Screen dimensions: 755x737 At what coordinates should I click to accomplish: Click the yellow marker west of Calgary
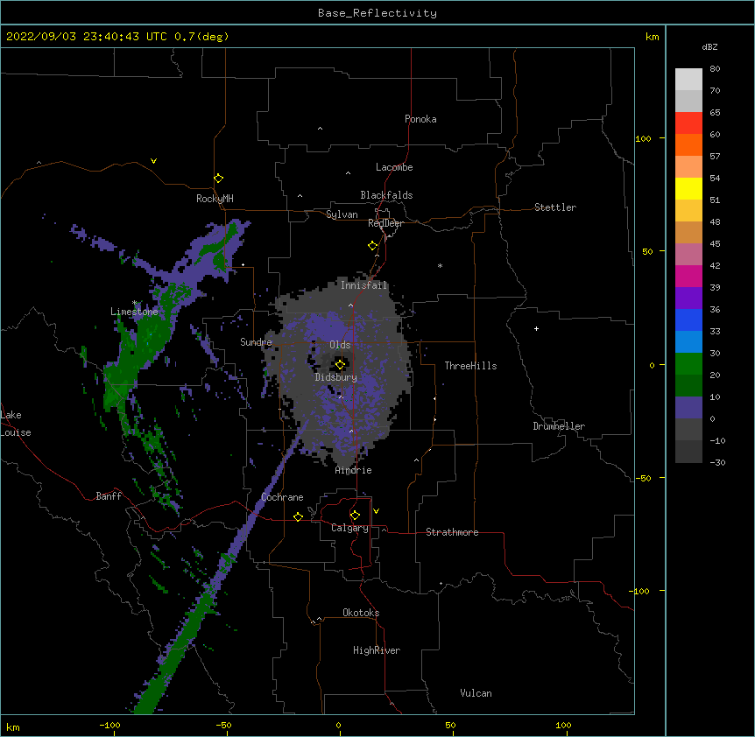point(298,516)
